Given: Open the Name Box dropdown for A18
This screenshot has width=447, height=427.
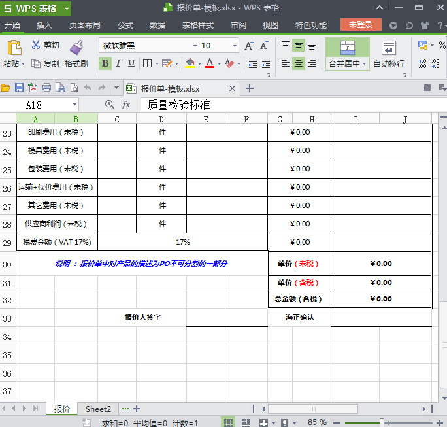Looking at the screenshot, I should pos(74,105).
